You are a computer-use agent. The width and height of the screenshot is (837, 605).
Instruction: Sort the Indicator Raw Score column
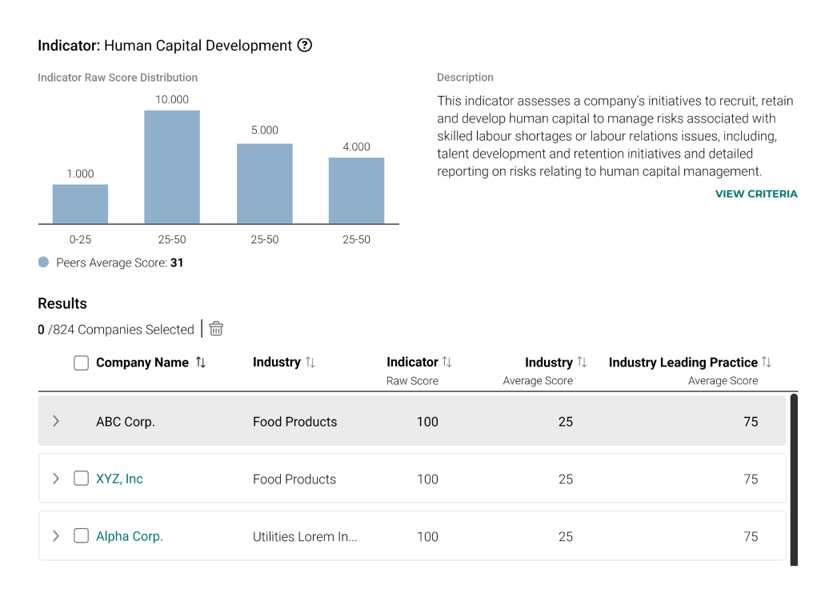click(x=447, y=363)
